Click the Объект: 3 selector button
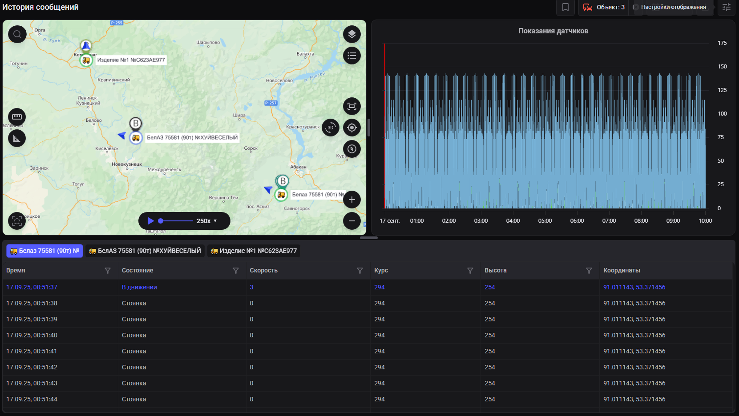Viewport: 739px width, 416px height. (x=604, y=7)
